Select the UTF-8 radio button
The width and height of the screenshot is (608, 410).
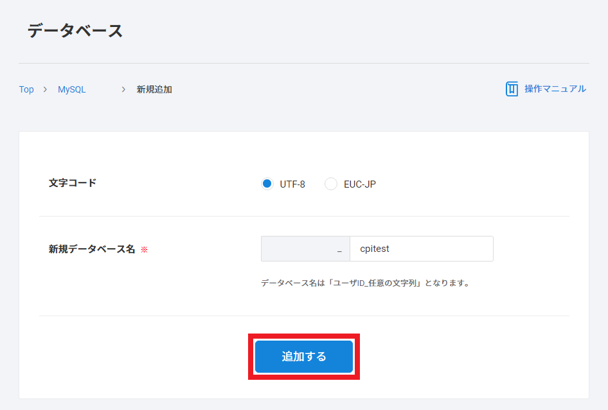point(267,184)
